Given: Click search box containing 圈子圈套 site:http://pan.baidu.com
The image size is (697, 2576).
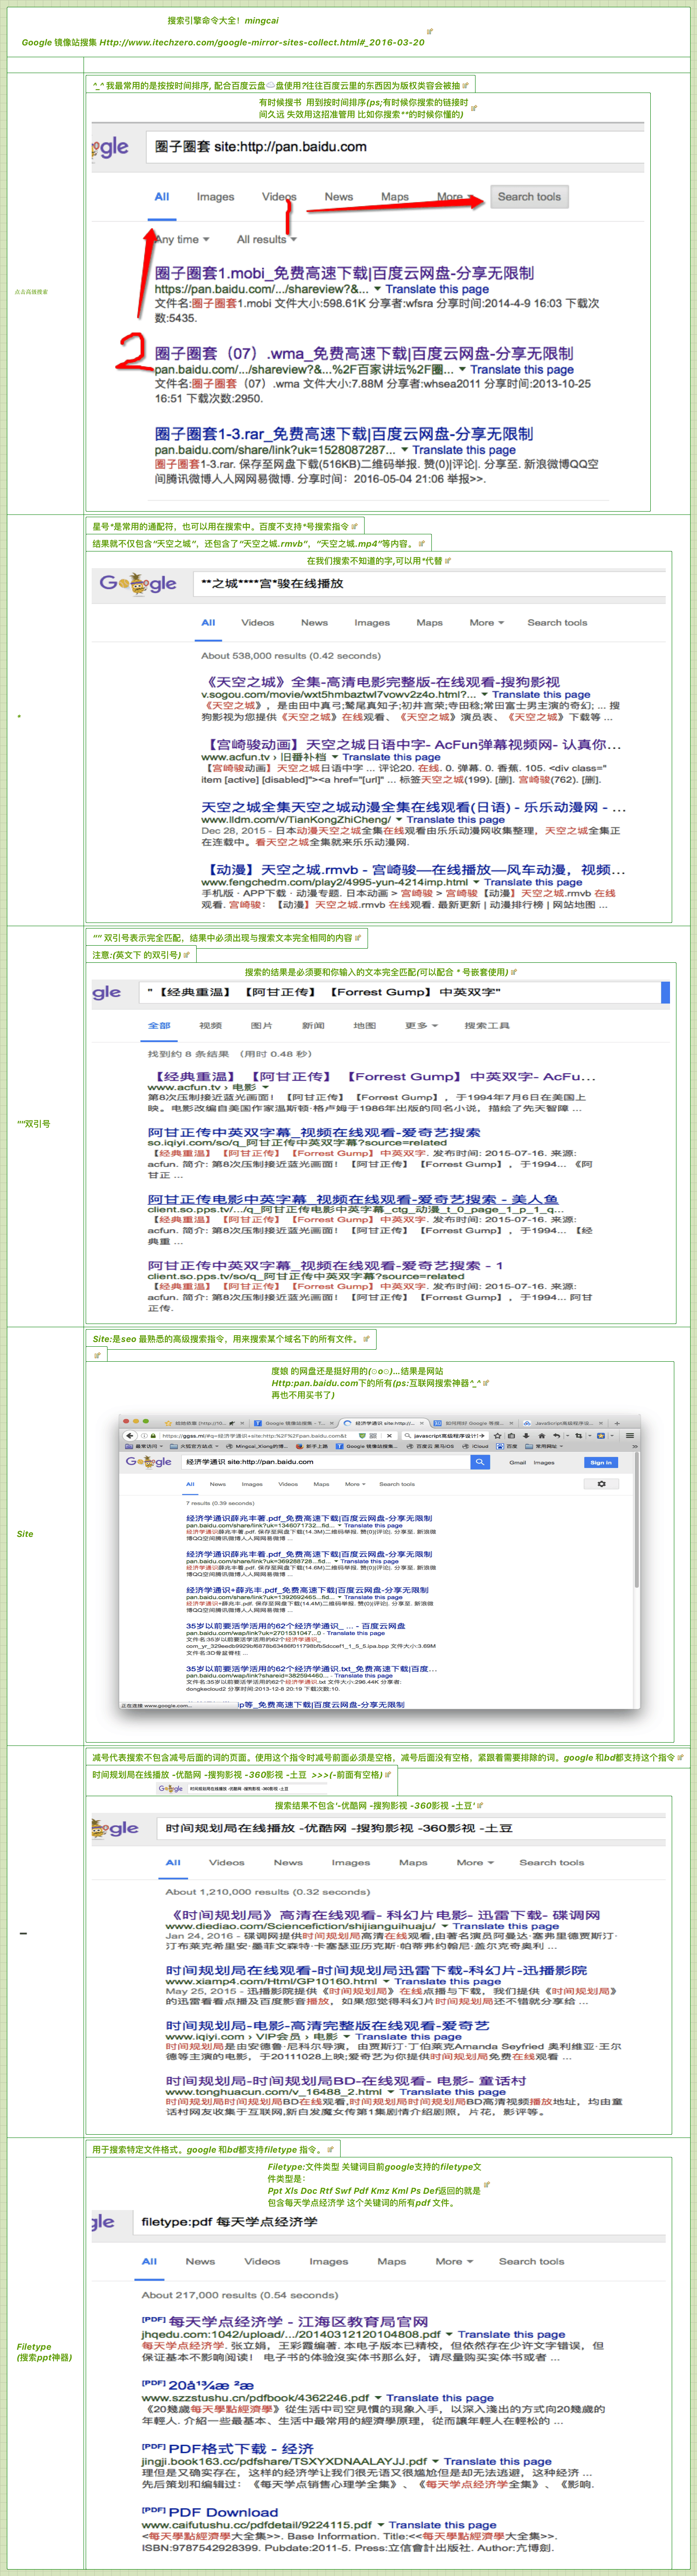Looking at the screenshot, I should click(395, 147).
